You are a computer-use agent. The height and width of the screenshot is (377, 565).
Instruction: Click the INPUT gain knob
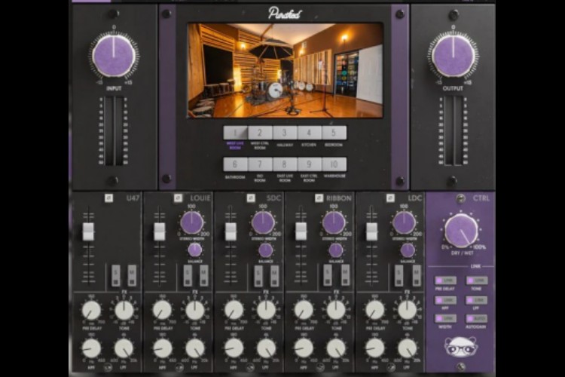click(114, 57)
